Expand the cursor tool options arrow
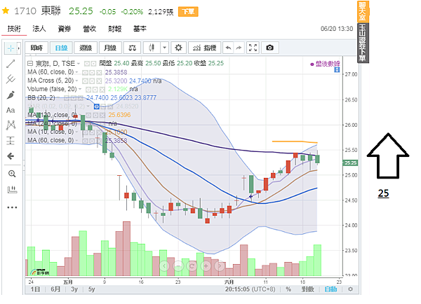 tap(18, 48)
